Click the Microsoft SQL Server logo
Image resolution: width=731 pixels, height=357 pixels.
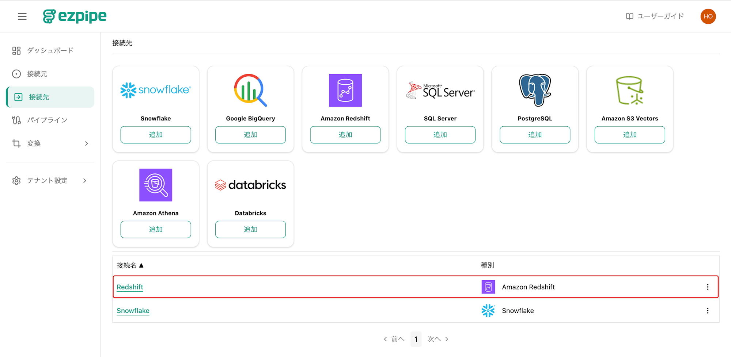[x=440, y=90]
